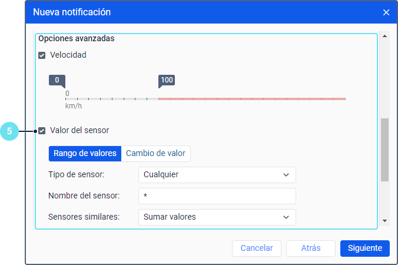Click the numbered callout badge 5
Image resolution: width=398 pixels, height=265 pixels.
click(9, 131)
